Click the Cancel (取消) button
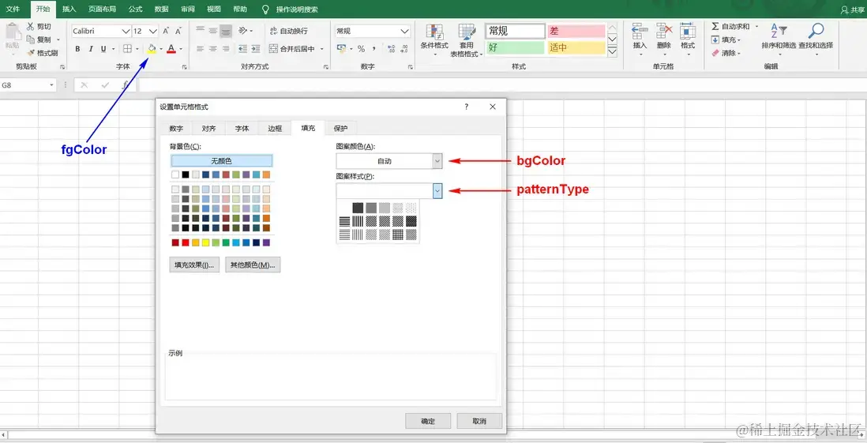The height and width of the screenshot is (443, 867). [479, 421]
